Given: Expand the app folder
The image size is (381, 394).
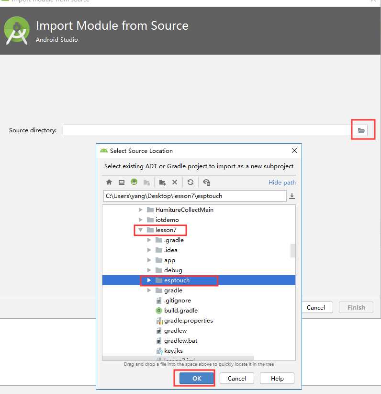Looking at the screenshot, I should (149, 260).
